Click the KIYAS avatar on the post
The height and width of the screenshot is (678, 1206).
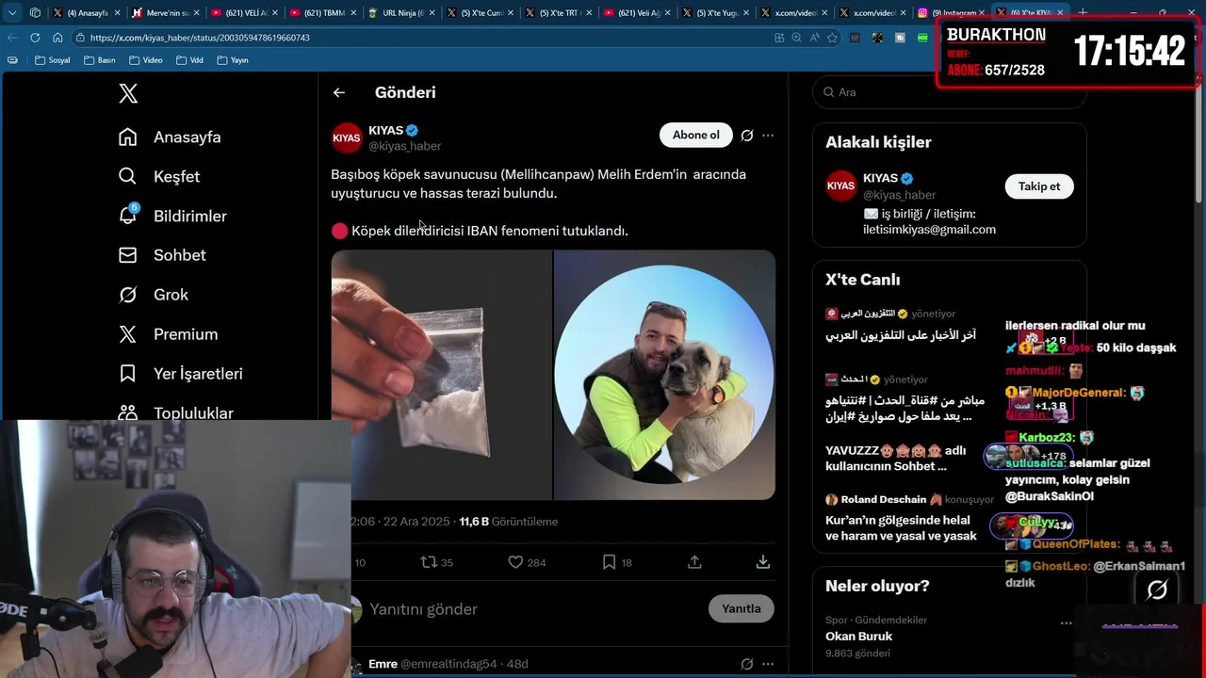tap(347, 137)
